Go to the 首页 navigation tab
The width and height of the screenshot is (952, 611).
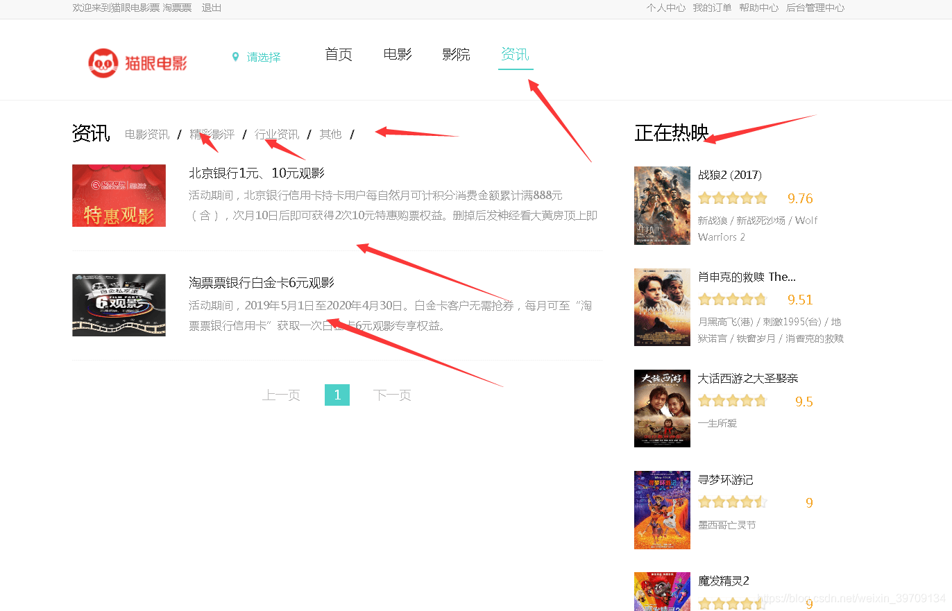click(339, 54)
